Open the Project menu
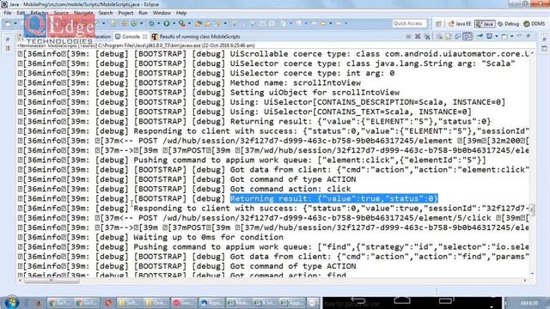 coord(125,13)
